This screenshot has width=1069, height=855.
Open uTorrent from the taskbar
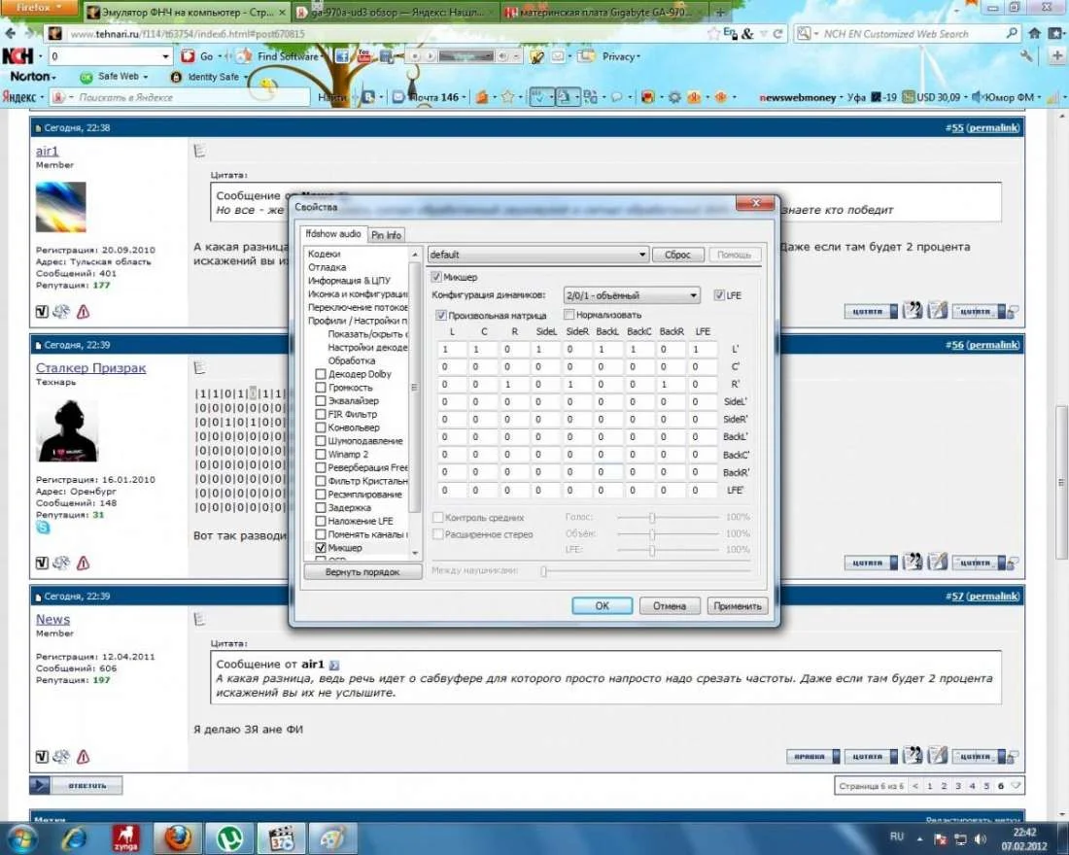coord(229,838)
